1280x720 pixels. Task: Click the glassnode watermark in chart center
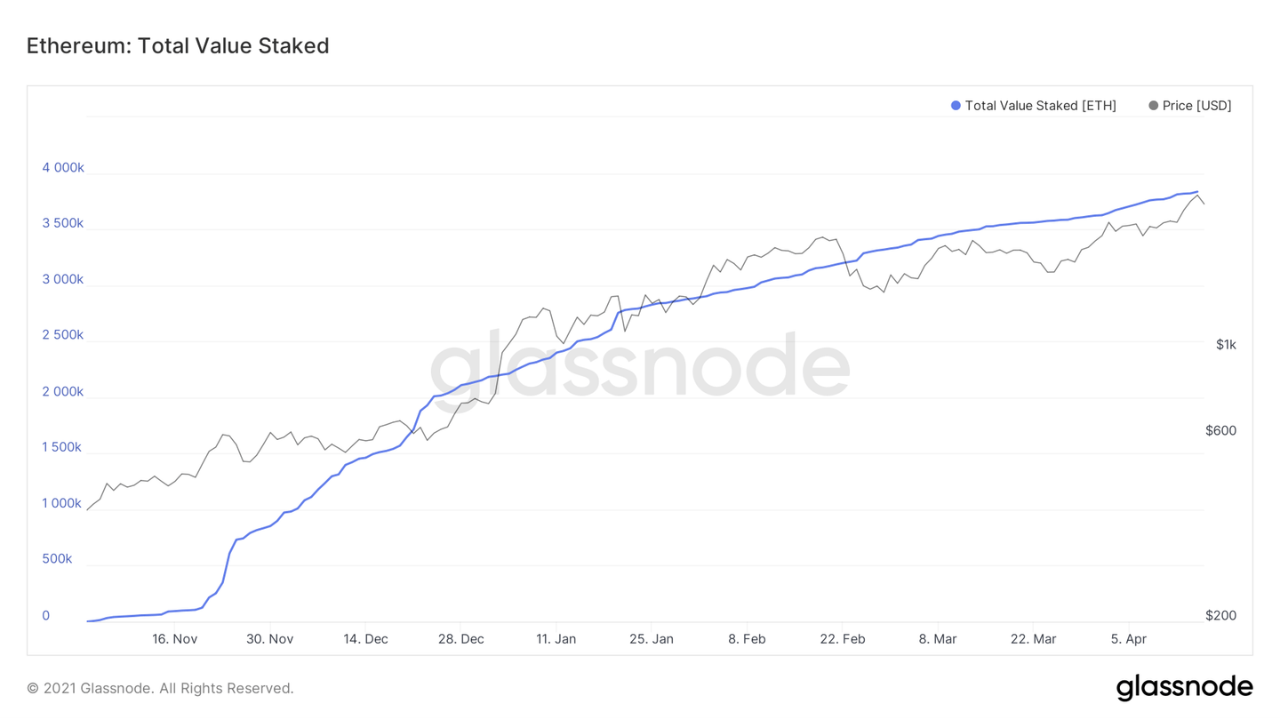tap(640, 366)
